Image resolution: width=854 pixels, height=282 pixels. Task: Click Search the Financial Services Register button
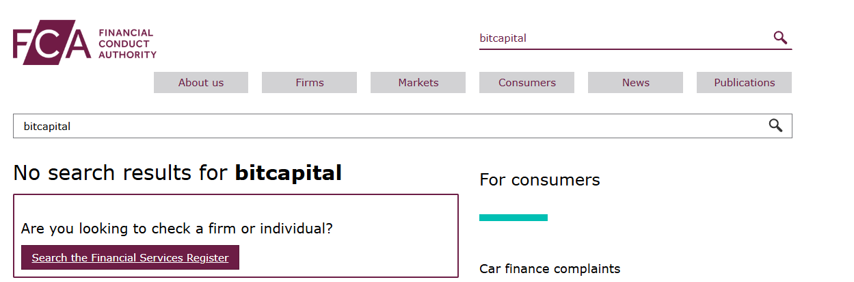pos(130,258)
